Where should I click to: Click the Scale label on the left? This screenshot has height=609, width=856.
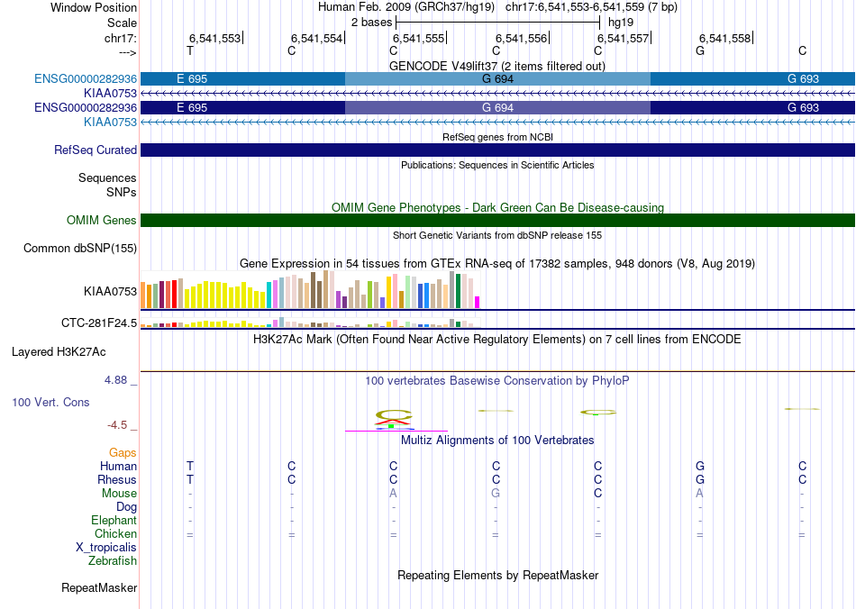122,23
